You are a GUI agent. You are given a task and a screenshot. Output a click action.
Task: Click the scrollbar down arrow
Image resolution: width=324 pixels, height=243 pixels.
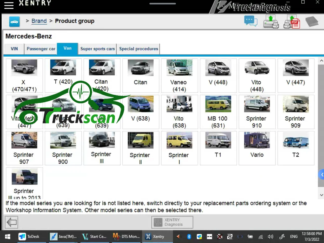click(x=321, y=195)
